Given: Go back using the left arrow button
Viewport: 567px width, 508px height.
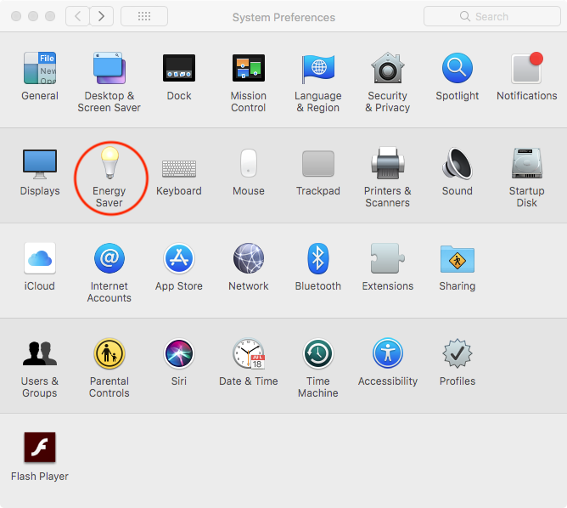Looking at the screenshot, I should [78, 16].
